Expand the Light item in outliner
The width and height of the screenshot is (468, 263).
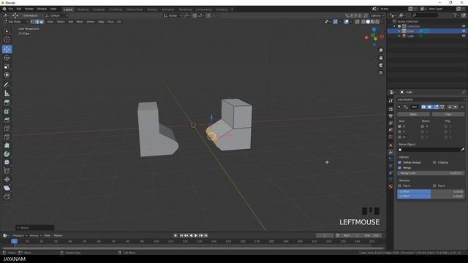399,36
